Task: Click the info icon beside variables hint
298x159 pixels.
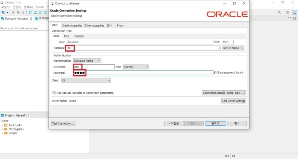Action: [54, 93]
